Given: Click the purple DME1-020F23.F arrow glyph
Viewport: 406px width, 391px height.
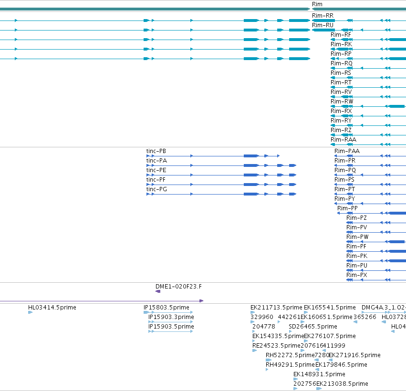Looking at the screenshot, I should pyautogui.click(x=158, y=291).
